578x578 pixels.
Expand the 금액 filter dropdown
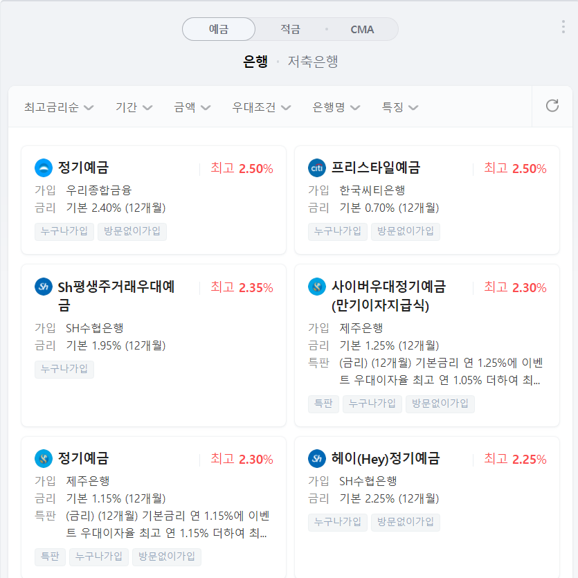pyautogui.click(x=192, y=107)
